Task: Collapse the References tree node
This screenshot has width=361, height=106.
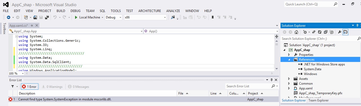Action: [x=289, y=60]
